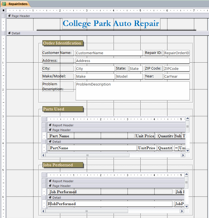Click scroll up arrow in Jobs Performed subreport
This screenshot has width=209, height=218.
point(186,174)
